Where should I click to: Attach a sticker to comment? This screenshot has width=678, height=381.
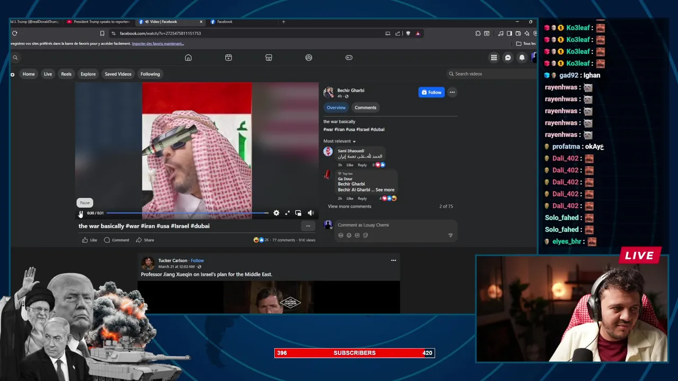click(365, 235)
